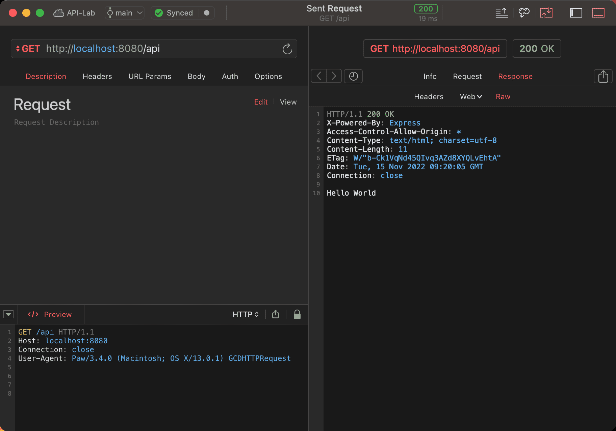Click the Date header value text
The image size is (616, 431).
418,167
